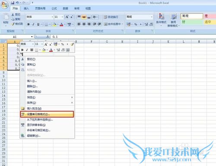Screen dimensions: 216x166
Task: Choose Cut (剪切) in the context menu
Action: pos(47,59)
